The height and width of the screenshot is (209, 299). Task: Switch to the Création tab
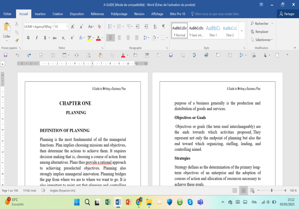pyautogui.click(x=58, y=14)
